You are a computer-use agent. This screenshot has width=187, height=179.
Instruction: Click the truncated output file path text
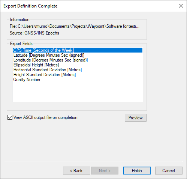click(x=75, y=26)
